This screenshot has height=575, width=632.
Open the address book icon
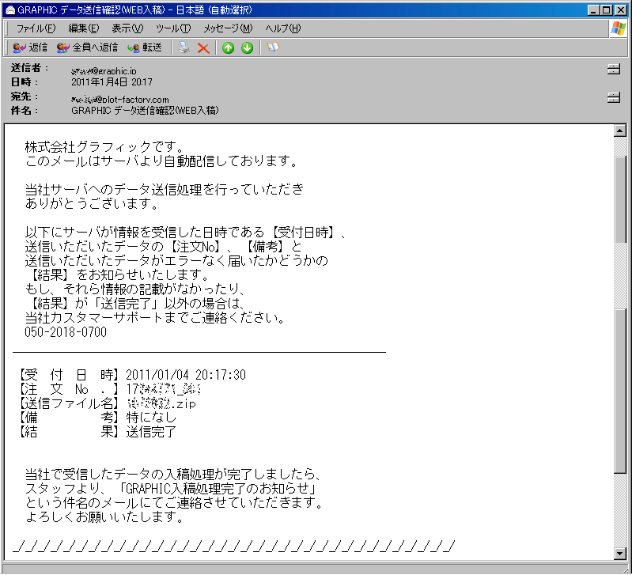click(273, 47)
